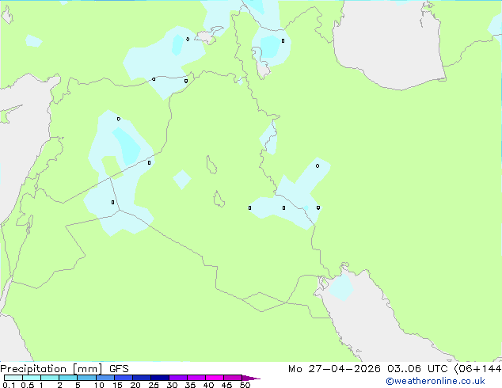The height and width of the screenshot is (388, 502).
Task: Choose the 30–35 mm purple swatch
Action: pyautogui.click(x=177, y=378)
